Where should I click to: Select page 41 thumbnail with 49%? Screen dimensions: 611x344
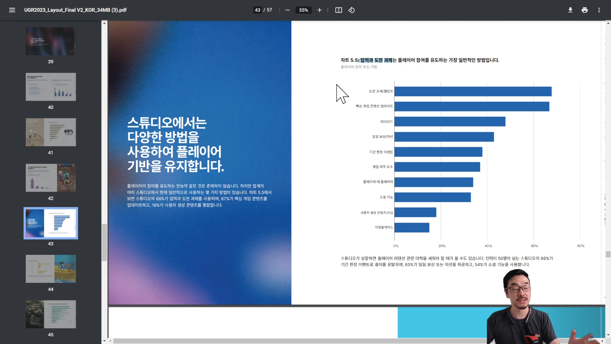(51, 132)
